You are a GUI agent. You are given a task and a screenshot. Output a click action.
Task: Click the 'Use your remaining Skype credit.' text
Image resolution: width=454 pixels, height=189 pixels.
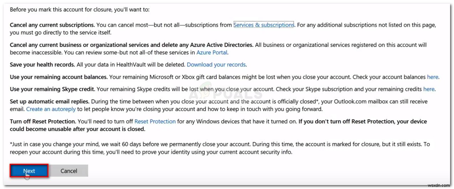52,89
